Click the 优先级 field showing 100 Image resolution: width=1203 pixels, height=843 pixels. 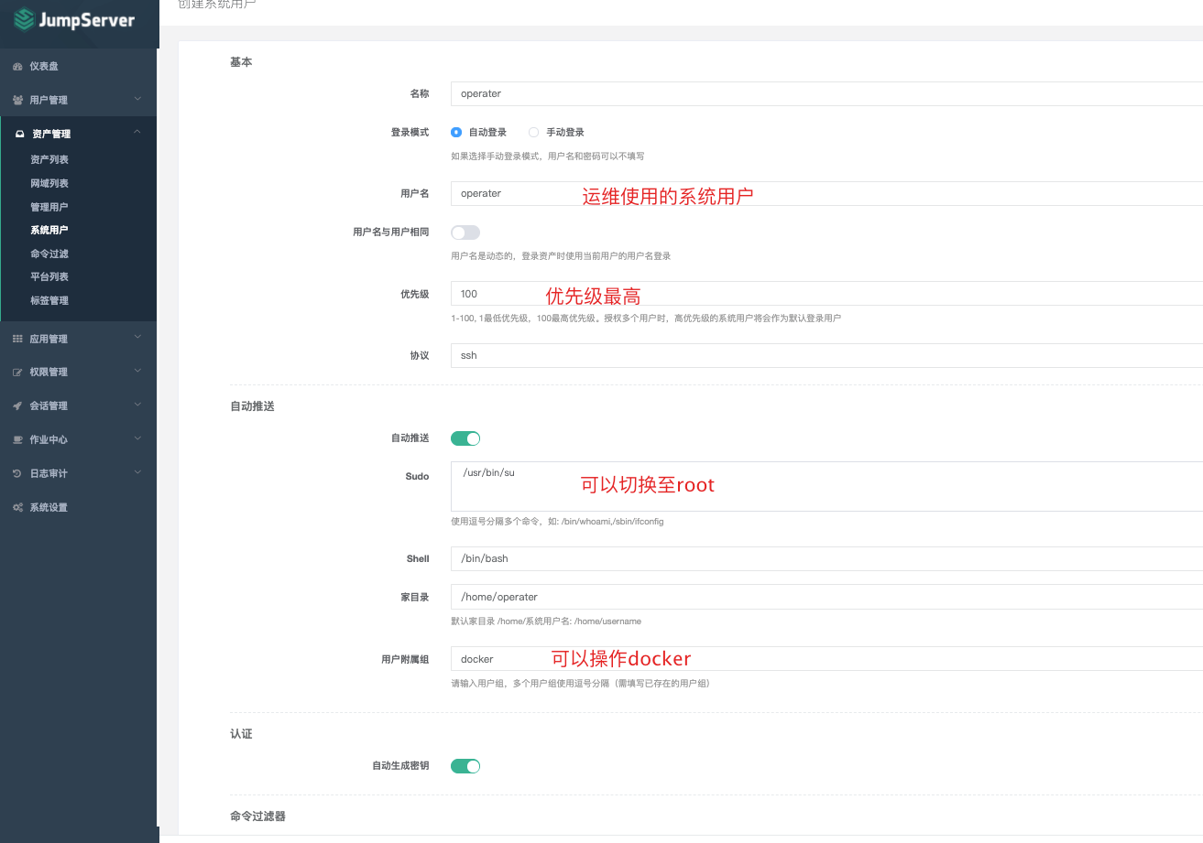tap(826, 294)
